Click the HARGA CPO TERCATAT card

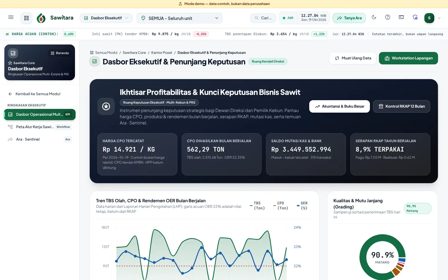click(137, 154)
